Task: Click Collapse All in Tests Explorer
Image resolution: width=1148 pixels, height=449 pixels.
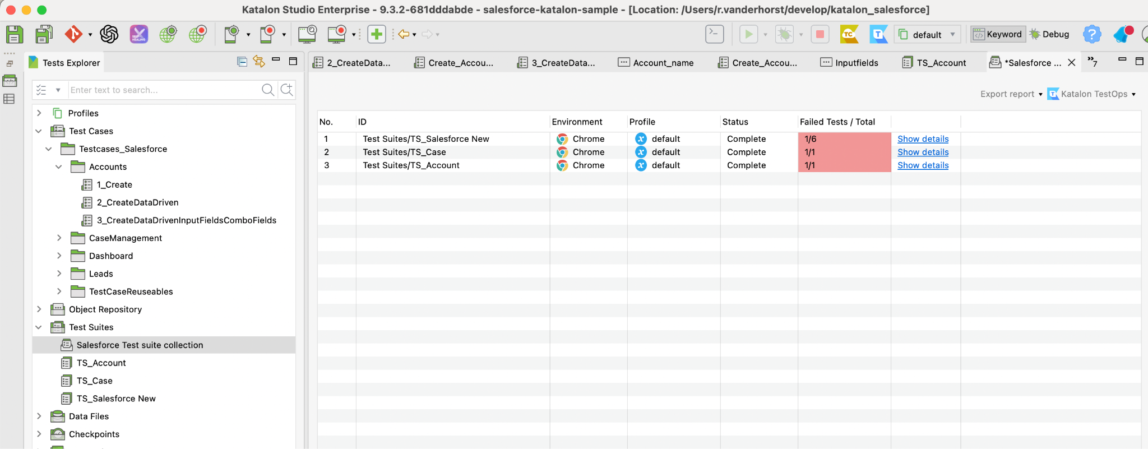Action: (x=242, y=62)
